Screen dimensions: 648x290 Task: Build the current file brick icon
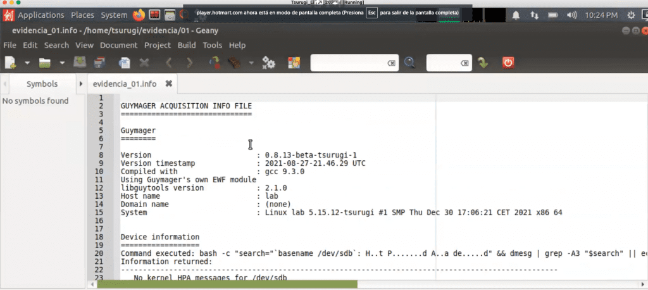point(235,63)
